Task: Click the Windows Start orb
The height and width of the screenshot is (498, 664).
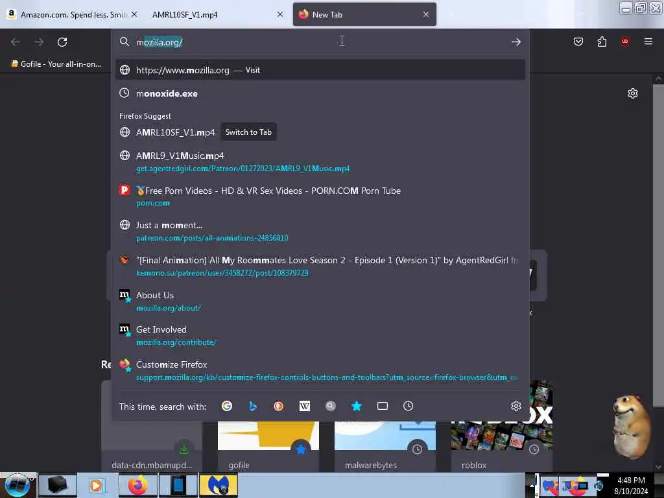Action: (x=18, y=485)
